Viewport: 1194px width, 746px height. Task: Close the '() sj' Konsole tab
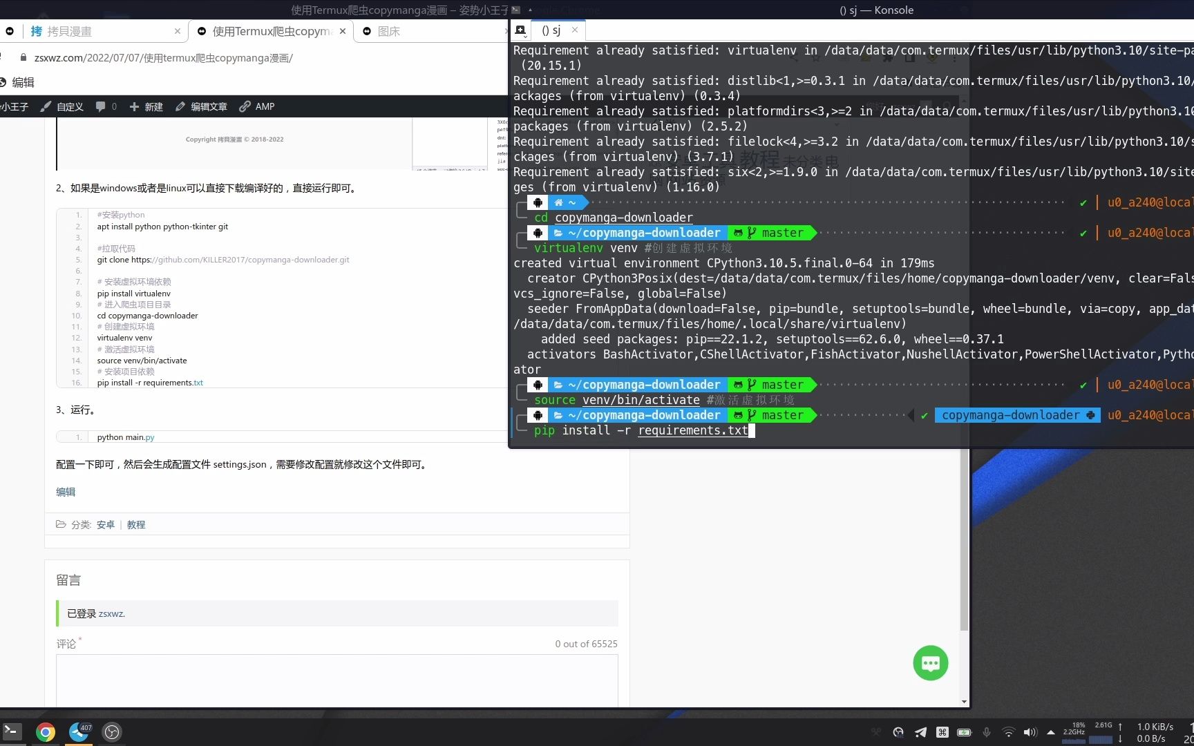(575, 30)
